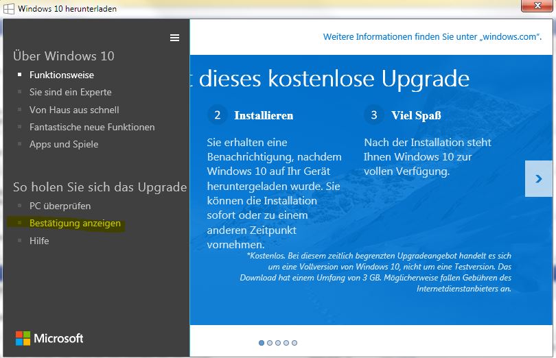The height and width of the screenshot is (358, 556).
Task: Select Funktionsweise menu entry
Action: pyautogui.click(x=62, y=75)
